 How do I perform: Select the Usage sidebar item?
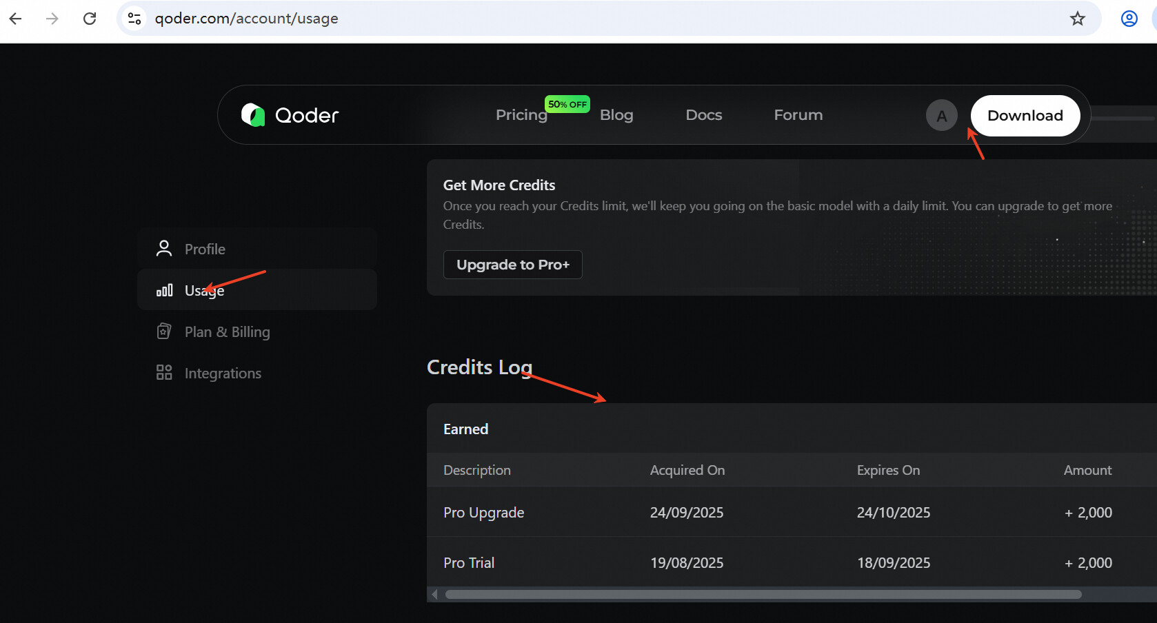(x=257, y=290)
